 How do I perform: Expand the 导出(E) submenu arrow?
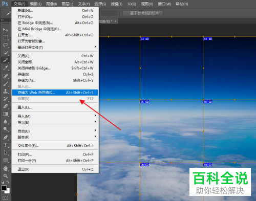coord(95,122)
